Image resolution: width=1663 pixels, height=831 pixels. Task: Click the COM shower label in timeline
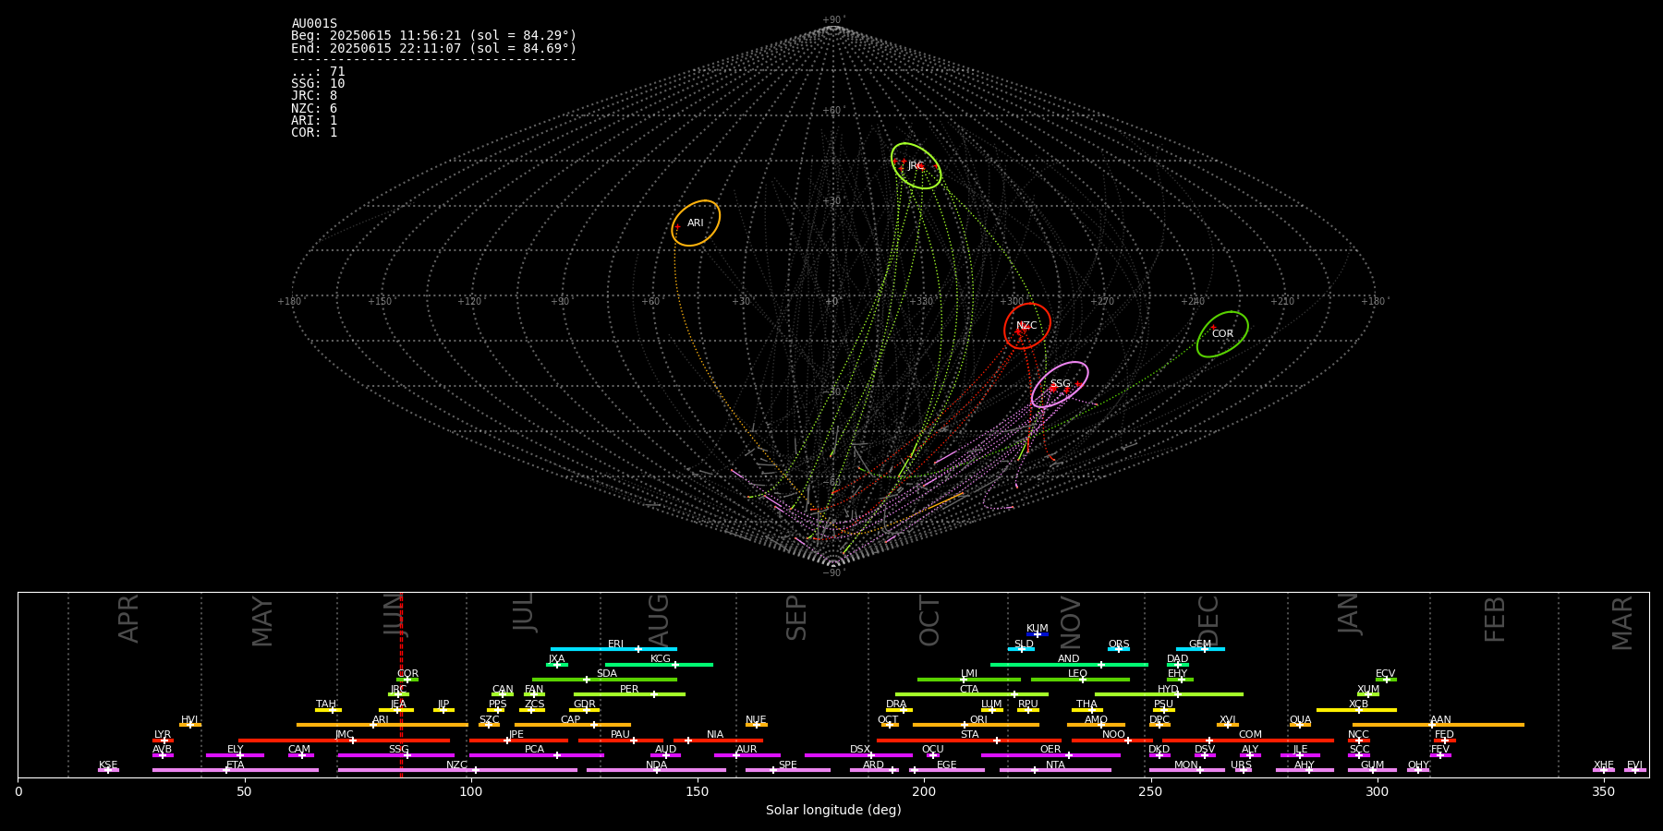pos(1250,735)
